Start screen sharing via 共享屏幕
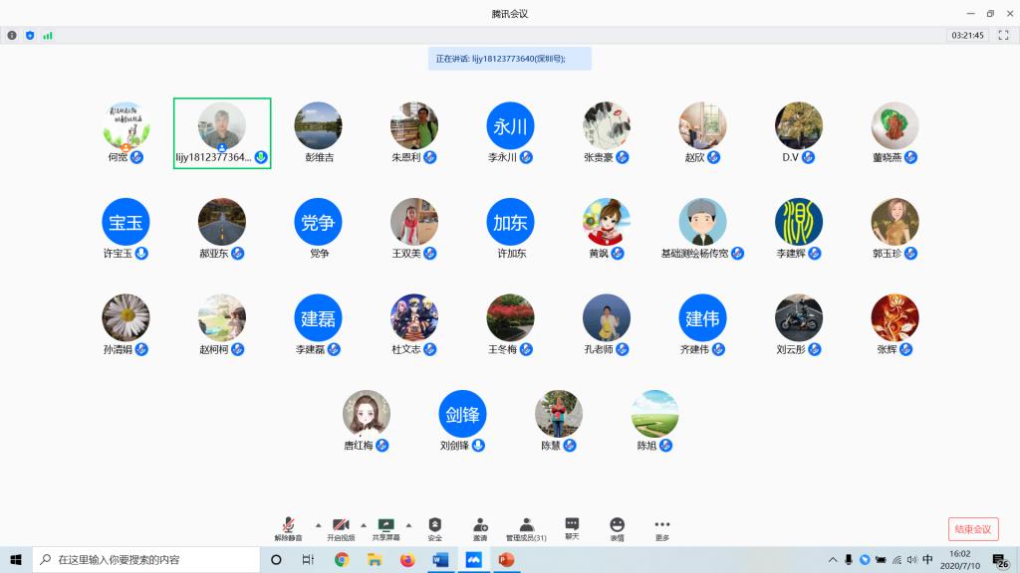Screen dimensions: 1020x573 385,527
